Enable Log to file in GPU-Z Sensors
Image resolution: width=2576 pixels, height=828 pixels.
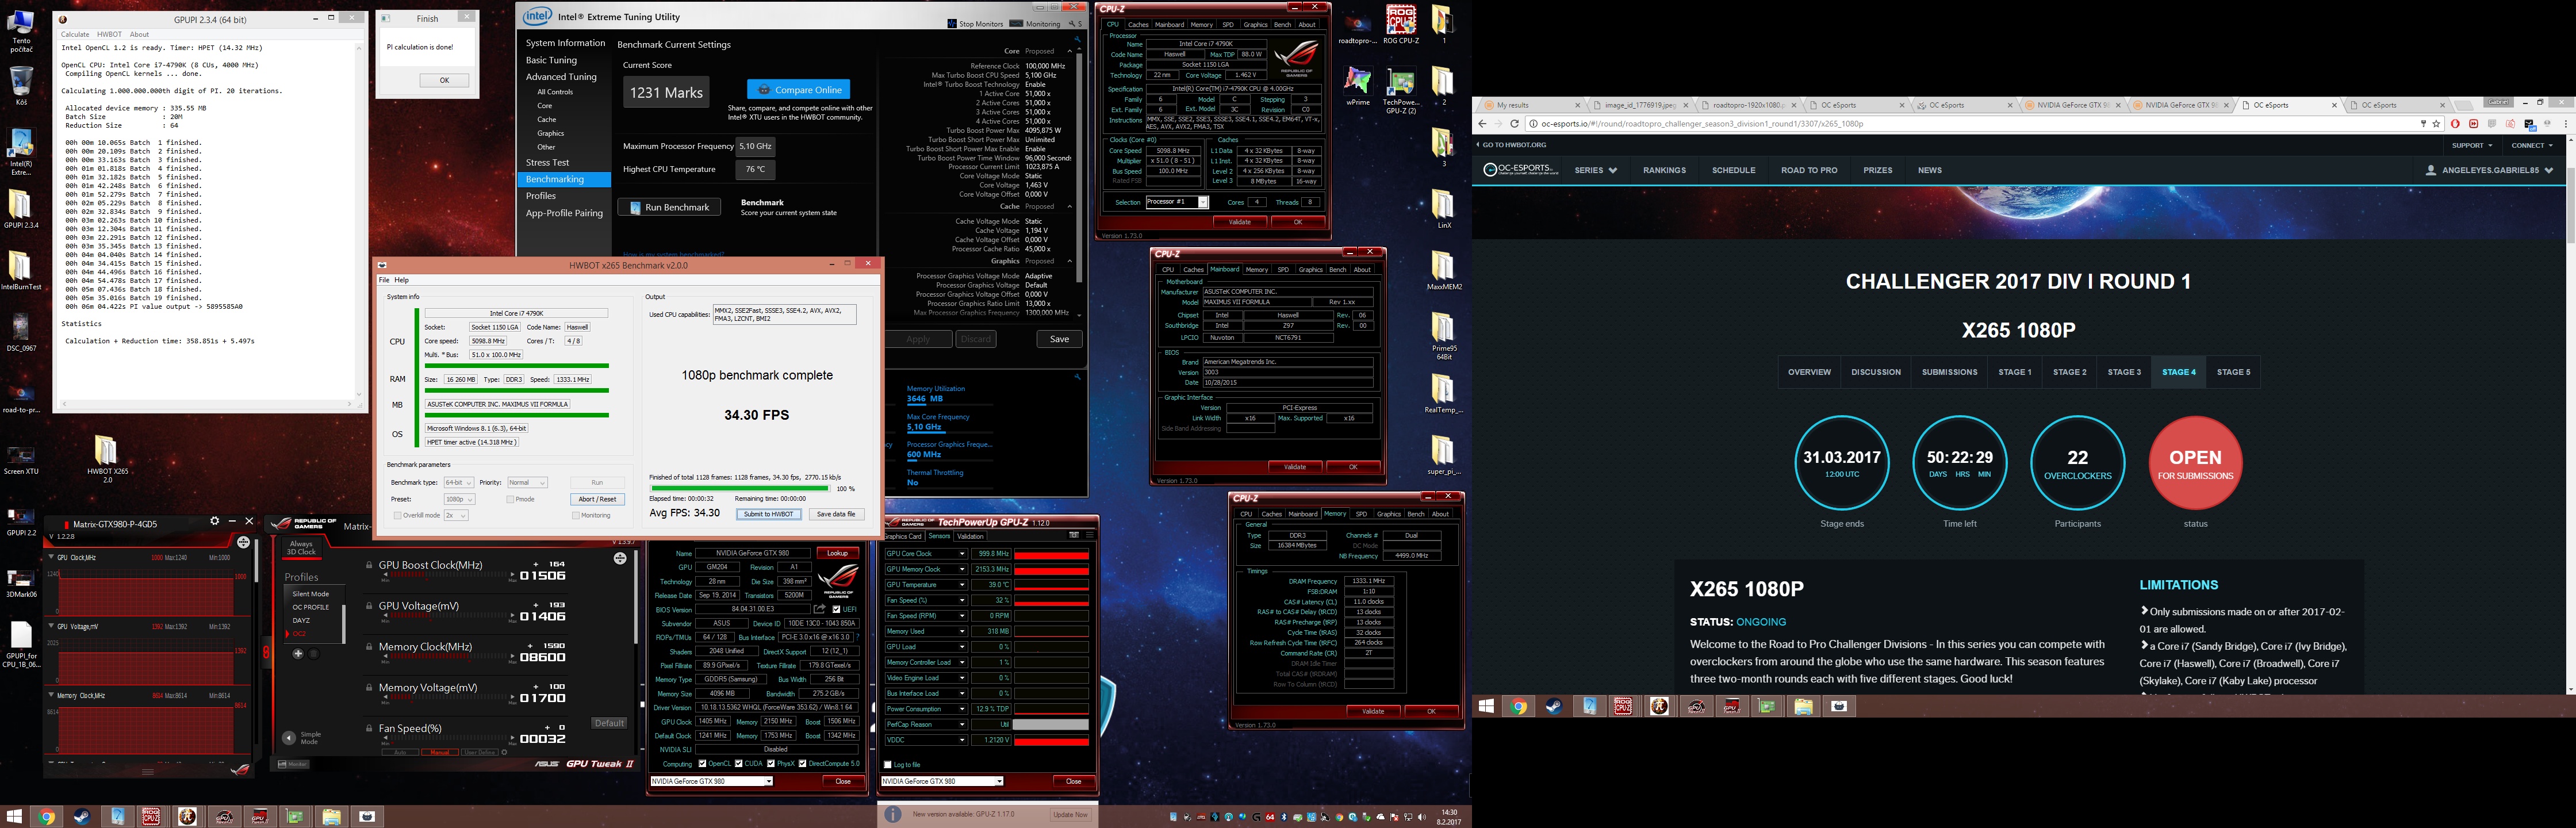888,765
